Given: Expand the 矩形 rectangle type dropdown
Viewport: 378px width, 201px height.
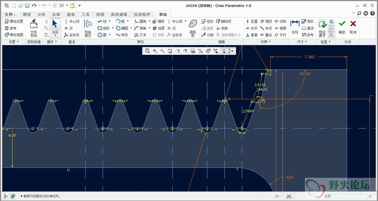Looking at the screenshot, I should point(112,28).
